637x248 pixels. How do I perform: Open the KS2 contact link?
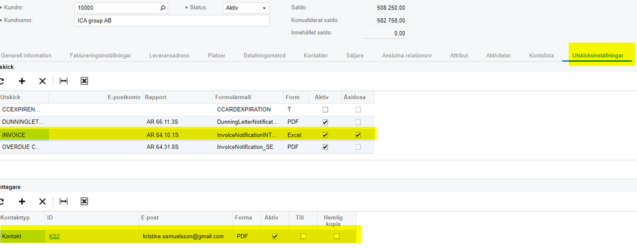point(54,237)
